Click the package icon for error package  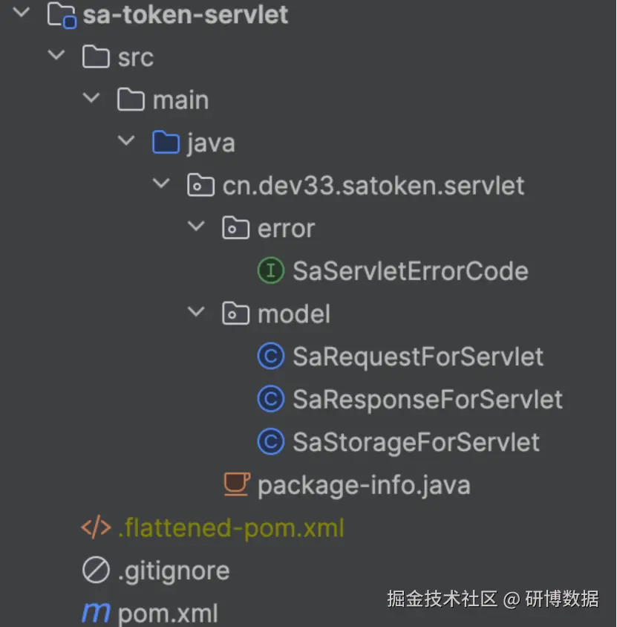[235, 228]
